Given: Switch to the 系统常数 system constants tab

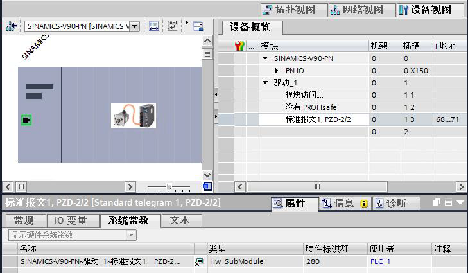Looking at the screenshot, I should pos(130,221).
